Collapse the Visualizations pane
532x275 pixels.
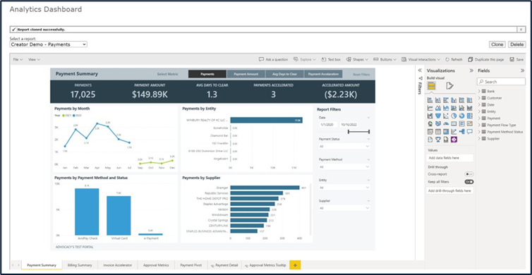pos(471,71)
